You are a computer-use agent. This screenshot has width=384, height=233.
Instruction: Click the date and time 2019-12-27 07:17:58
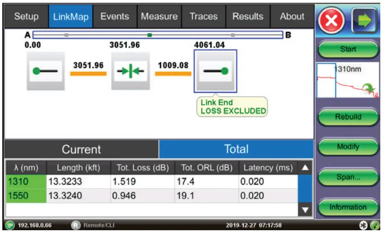[254, 225]
